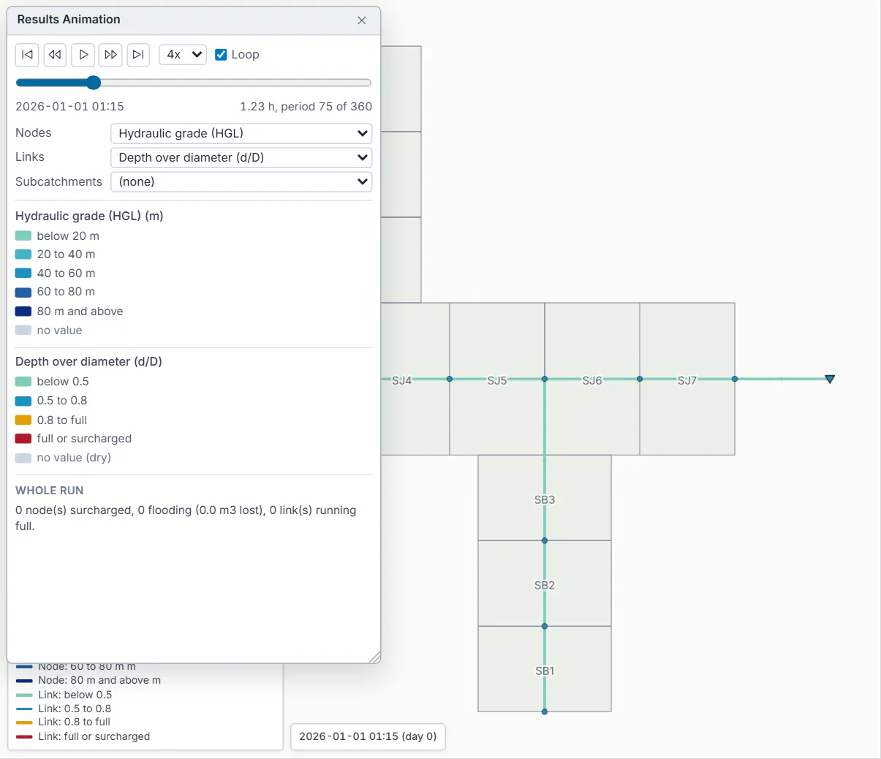Click the 'full or surcharged' d/D swatch

pyautogui.click(x=23, y=439)
